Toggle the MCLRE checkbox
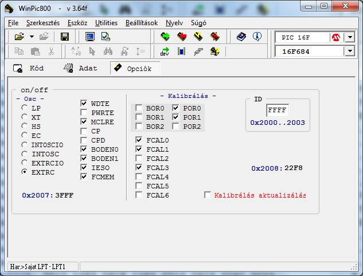Screen dimensions: 363x276 click(x=84, y=121)
